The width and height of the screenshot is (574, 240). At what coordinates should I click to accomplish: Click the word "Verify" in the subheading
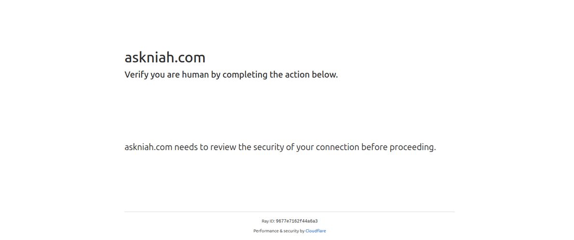coord(136,75)
